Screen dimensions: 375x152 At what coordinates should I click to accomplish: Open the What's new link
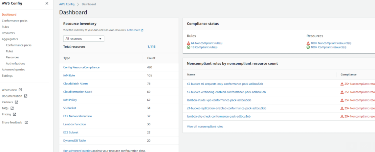click(x=9, y=90)
